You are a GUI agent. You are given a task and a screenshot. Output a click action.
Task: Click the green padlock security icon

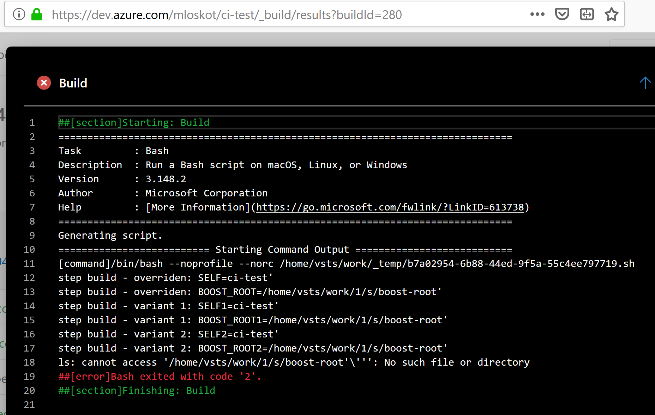pos(36,14)
